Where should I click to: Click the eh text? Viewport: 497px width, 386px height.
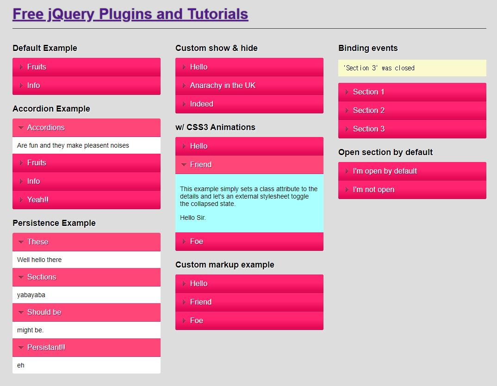coord(21,365)
